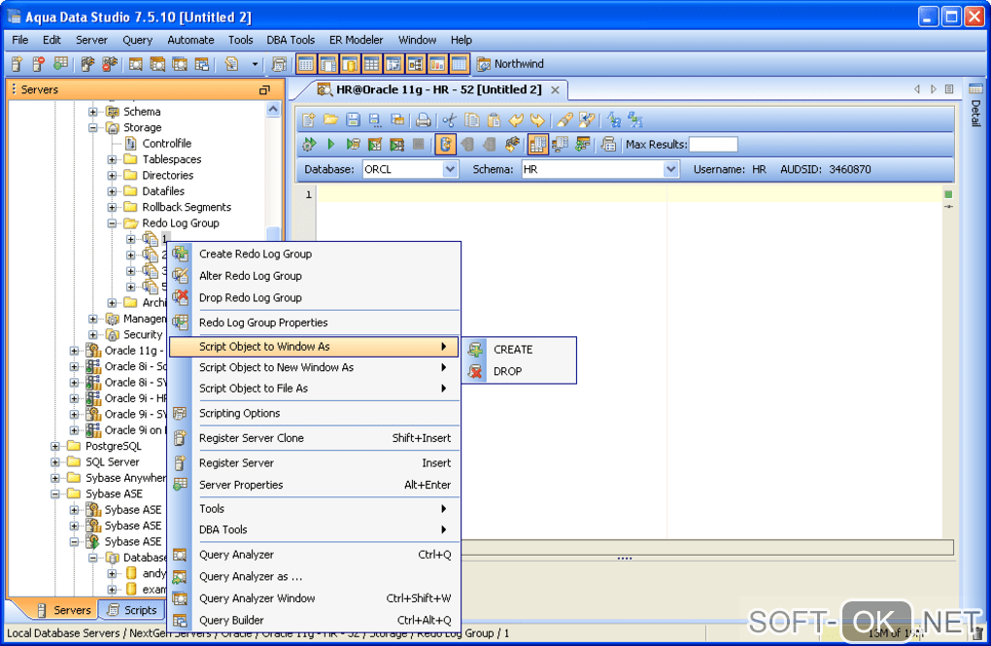991x646 pixels.
Task: Click the New Script icon in editor toolbar
Action: [308, 119]
